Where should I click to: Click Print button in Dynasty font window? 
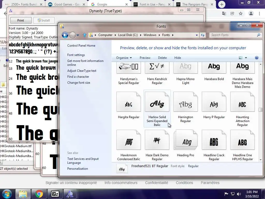pyautogui.click(x=21, y=20)
